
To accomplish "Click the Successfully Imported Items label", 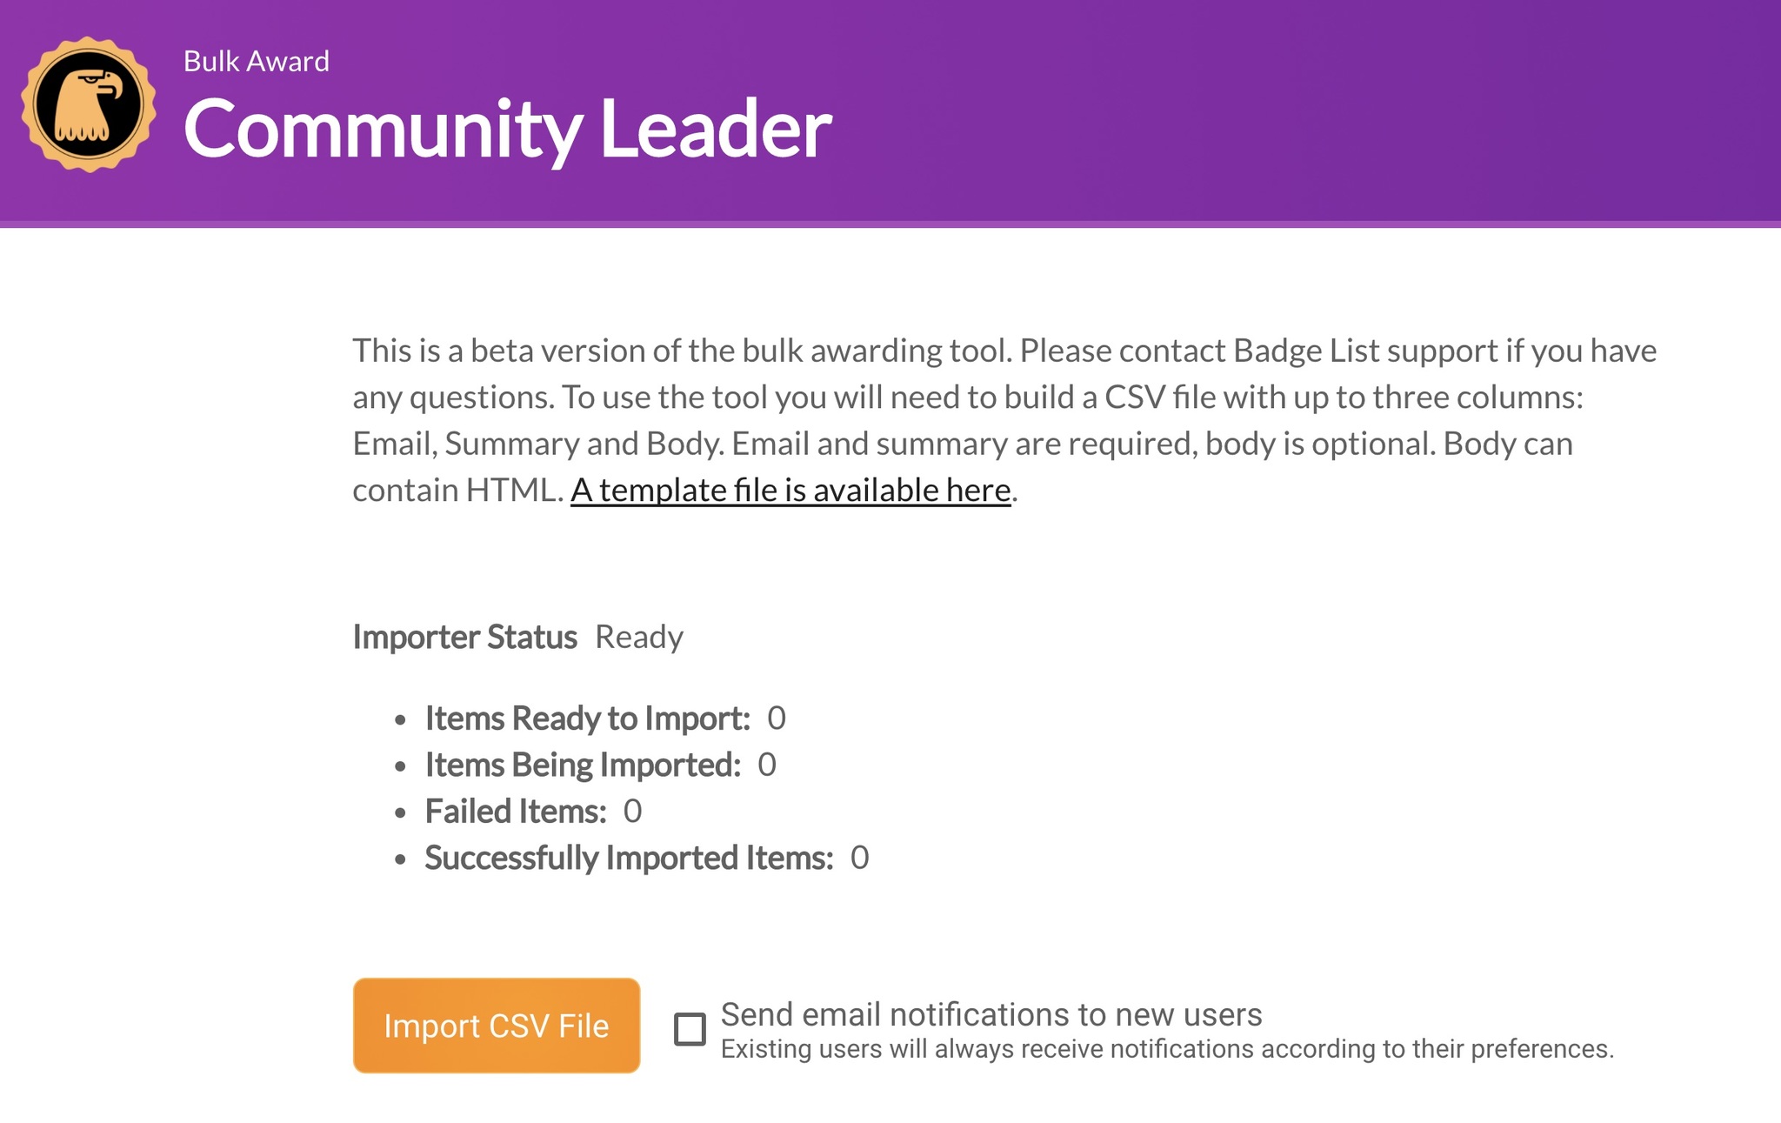I will [629, 858].
